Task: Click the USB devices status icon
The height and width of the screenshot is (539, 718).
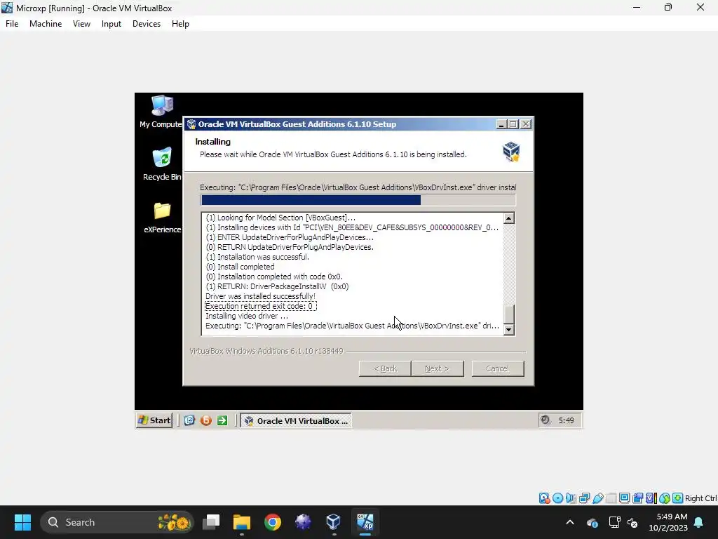Action: click(597, 498)
